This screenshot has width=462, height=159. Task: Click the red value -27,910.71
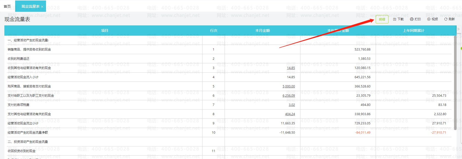pos(438,133)
